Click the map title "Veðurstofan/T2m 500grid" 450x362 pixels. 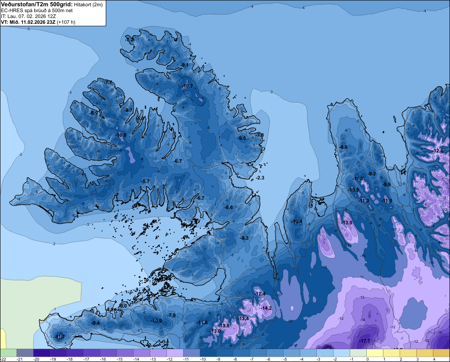click(37, 4)
